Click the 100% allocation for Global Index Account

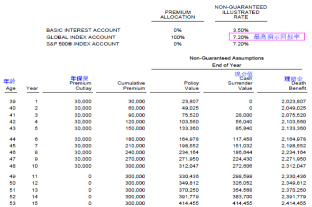tap(178, 37)
